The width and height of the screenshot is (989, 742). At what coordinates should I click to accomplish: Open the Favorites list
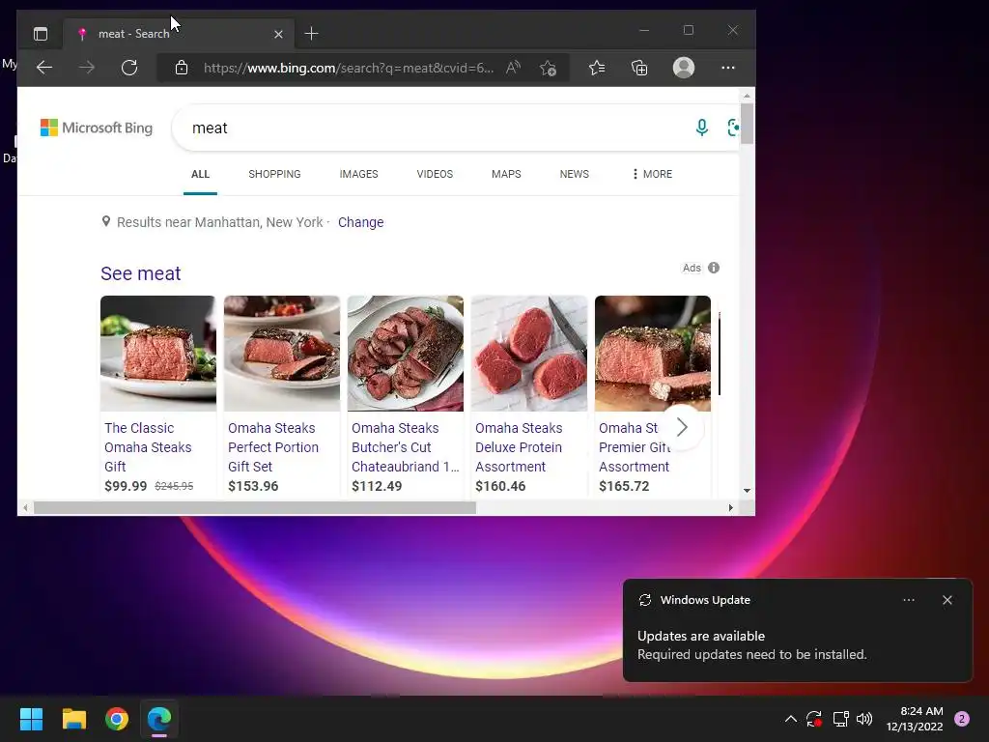pyautogui.click(x=597, y=68)
